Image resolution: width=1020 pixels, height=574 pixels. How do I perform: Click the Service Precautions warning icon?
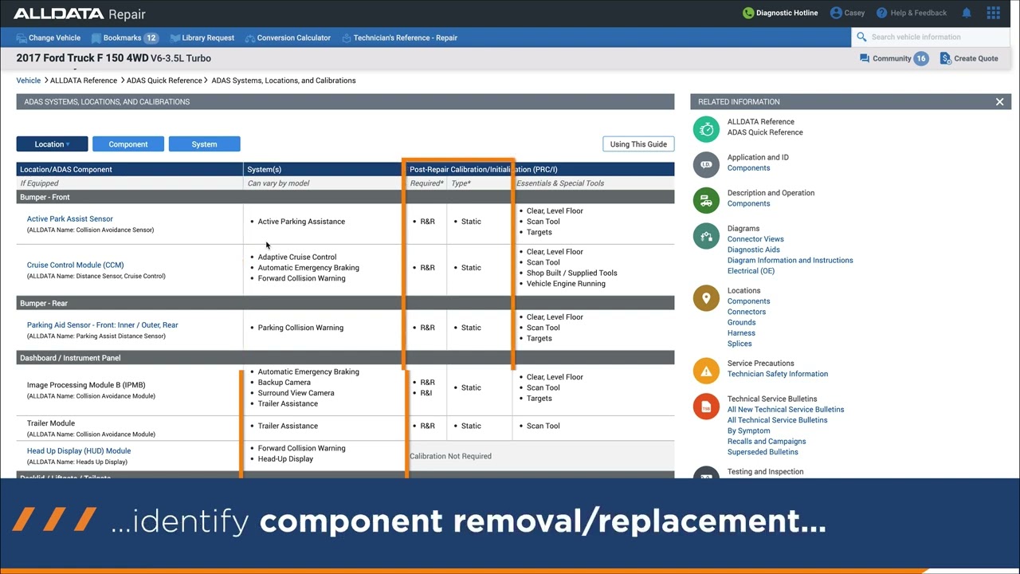pos(706,370)
